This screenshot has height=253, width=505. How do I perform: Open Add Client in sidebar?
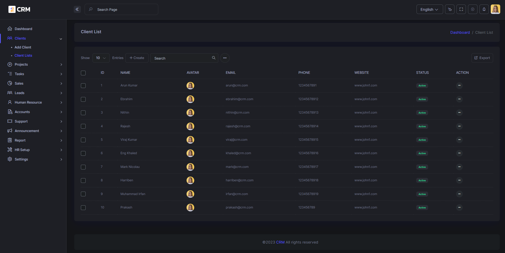[23, 47]
